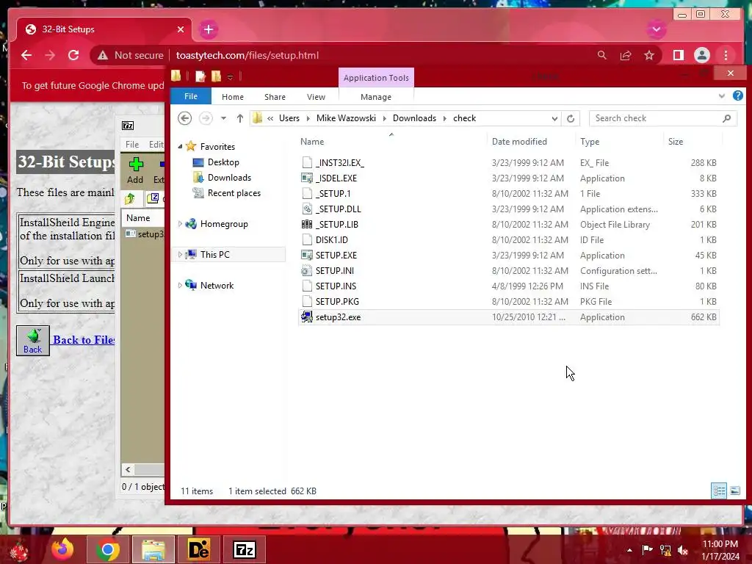Select Desktop in Favorites
The height and width of the screenshot is (564, 752).
coord(223,162)
